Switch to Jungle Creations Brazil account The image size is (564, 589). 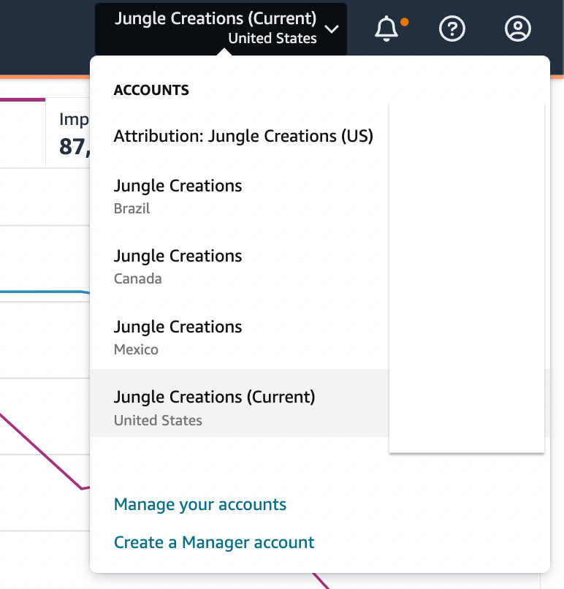tap(239, 197)
